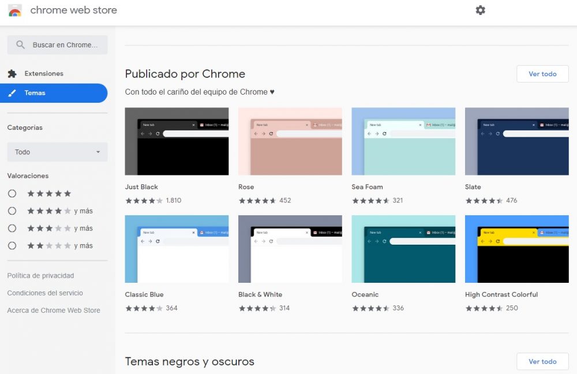Click Classic Blue star rating 364
This screenshot has height=374, width=577.
tap(151, 308)
